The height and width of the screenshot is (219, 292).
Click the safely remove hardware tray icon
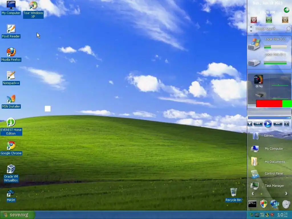[252, 215]
